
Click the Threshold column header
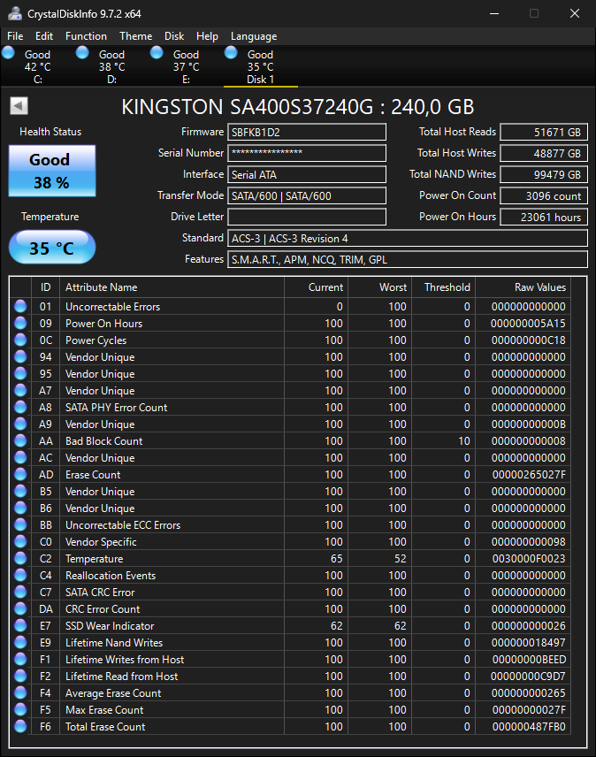(443, 287)
